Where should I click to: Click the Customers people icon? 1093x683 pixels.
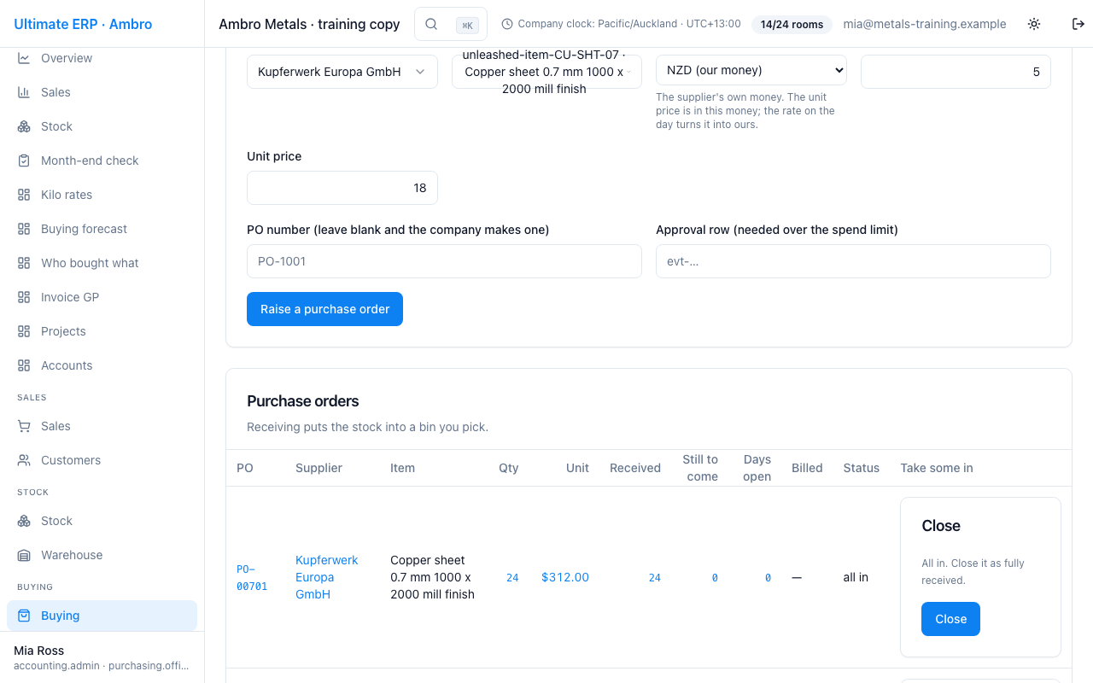[x=24, y=460]
